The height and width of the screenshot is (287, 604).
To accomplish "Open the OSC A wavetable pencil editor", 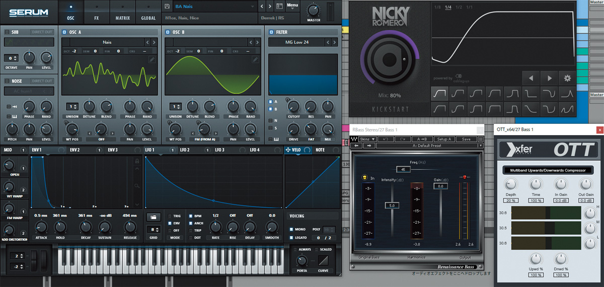I will click(152, 59).
